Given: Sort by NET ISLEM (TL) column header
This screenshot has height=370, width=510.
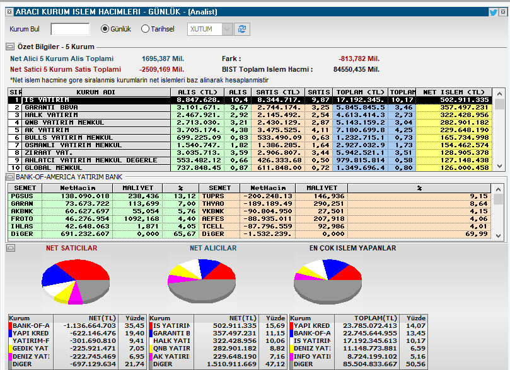Looking at the screenshot, I should coord(454,92).
